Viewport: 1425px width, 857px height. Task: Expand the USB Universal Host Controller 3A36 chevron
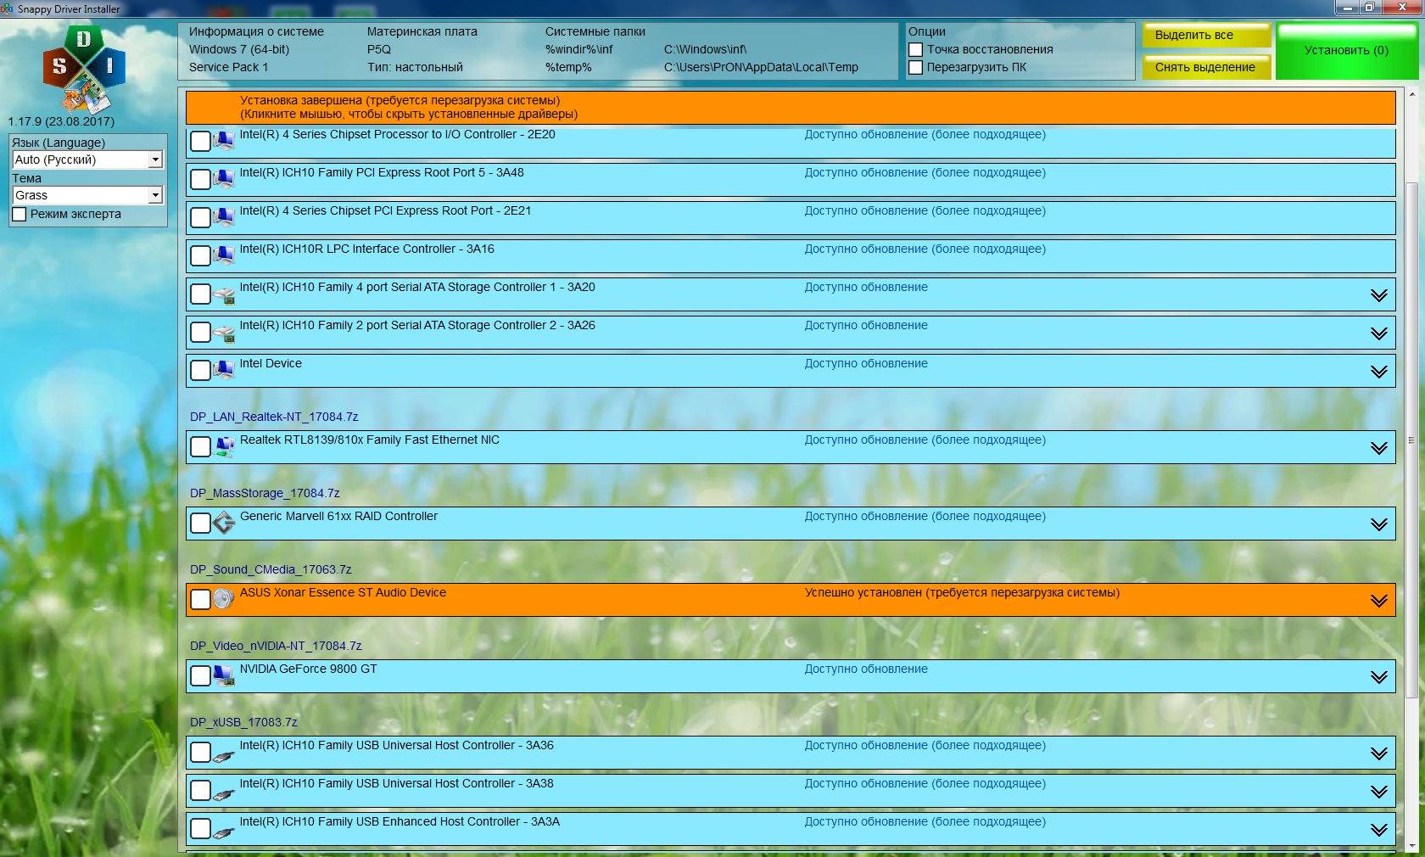point(1379,753)
